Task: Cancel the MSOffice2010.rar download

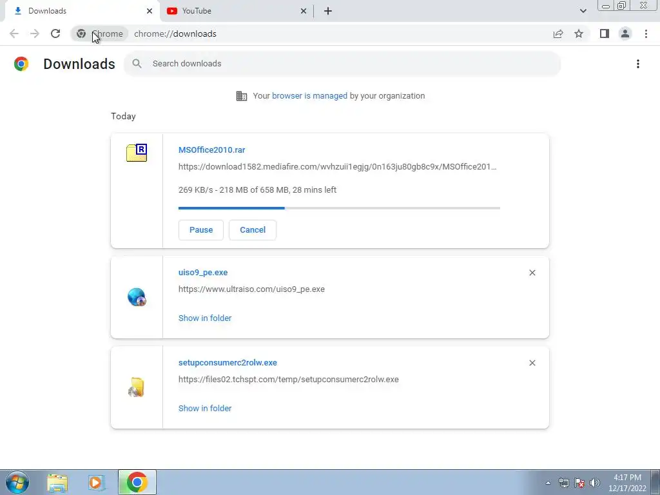Action: [253, 230]
